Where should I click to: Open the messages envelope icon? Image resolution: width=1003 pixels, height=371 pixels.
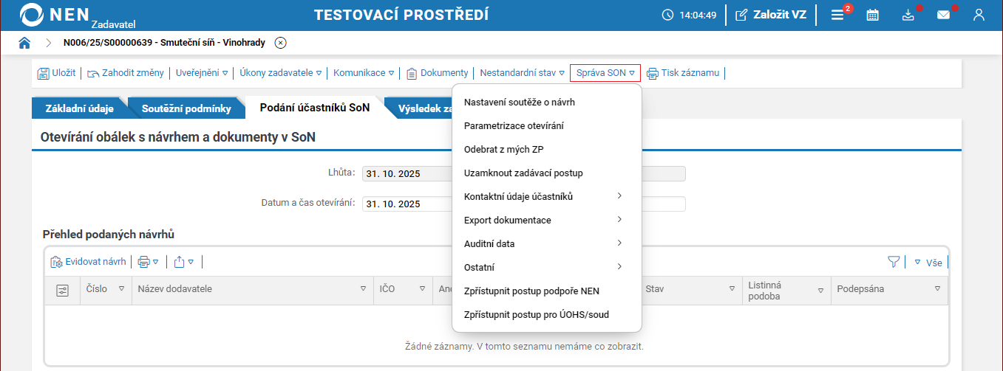(x=943, y=15)
